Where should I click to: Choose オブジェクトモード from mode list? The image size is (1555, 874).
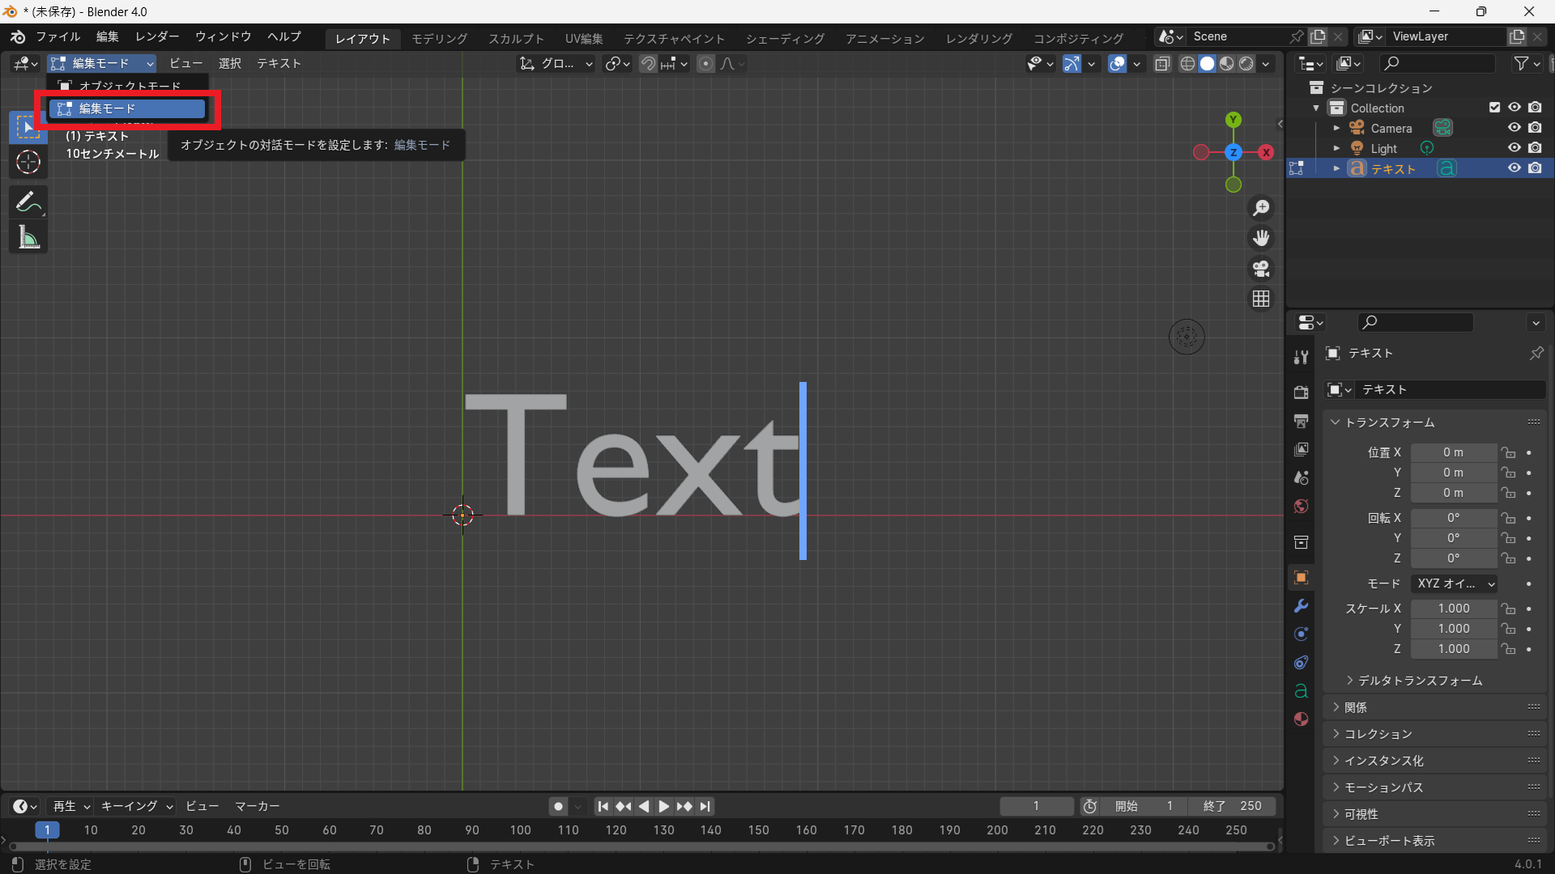tap(130, 86)
